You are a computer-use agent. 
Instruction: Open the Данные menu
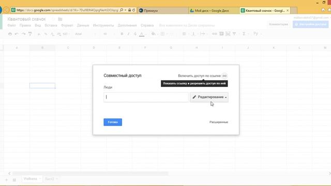tap(83, 25)
